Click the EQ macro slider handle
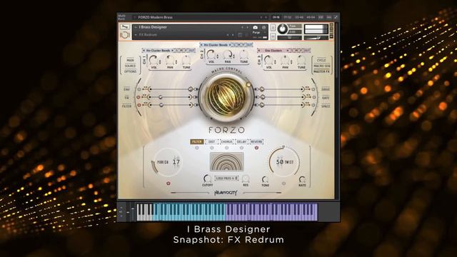This screenshot has width=457, height=257. pos(160,97)
